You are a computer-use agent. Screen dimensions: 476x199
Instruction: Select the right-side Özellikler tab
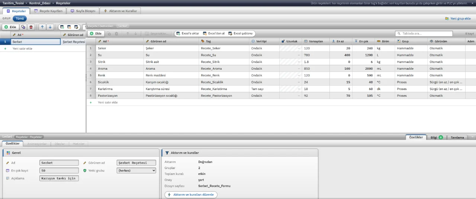pos(416,137)
